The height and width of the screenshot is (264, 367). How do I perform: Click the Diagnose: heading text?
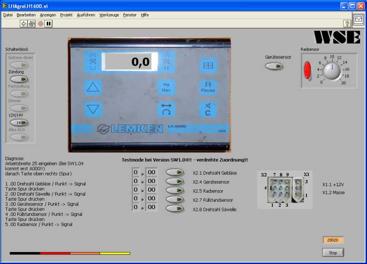coord(15,159)
